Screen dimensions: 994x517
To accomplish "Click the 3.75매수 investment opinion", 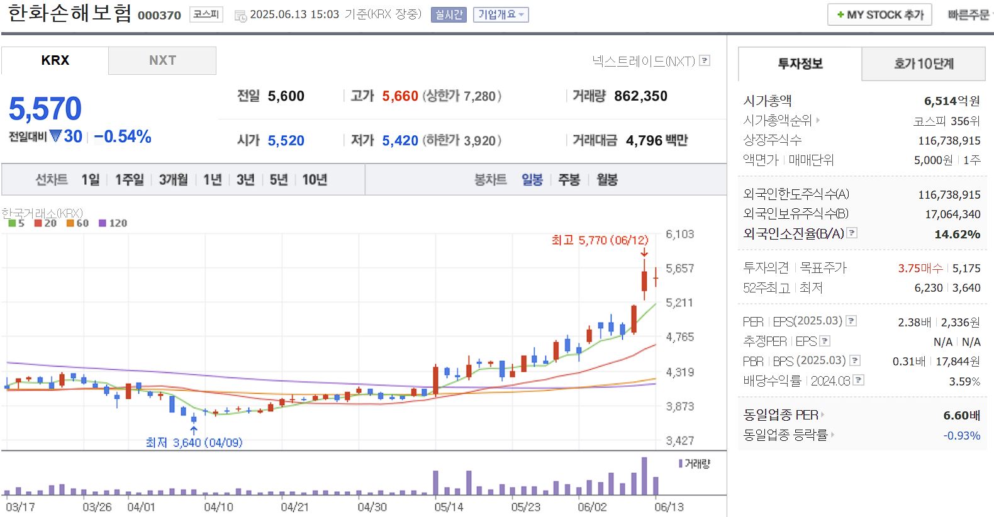I will point(920,268).
